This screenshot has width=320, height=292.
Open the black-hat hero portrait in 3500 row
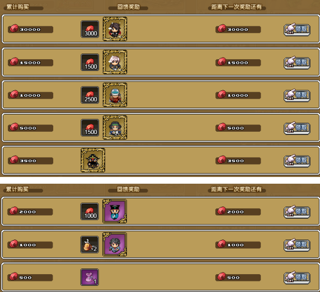93,160
